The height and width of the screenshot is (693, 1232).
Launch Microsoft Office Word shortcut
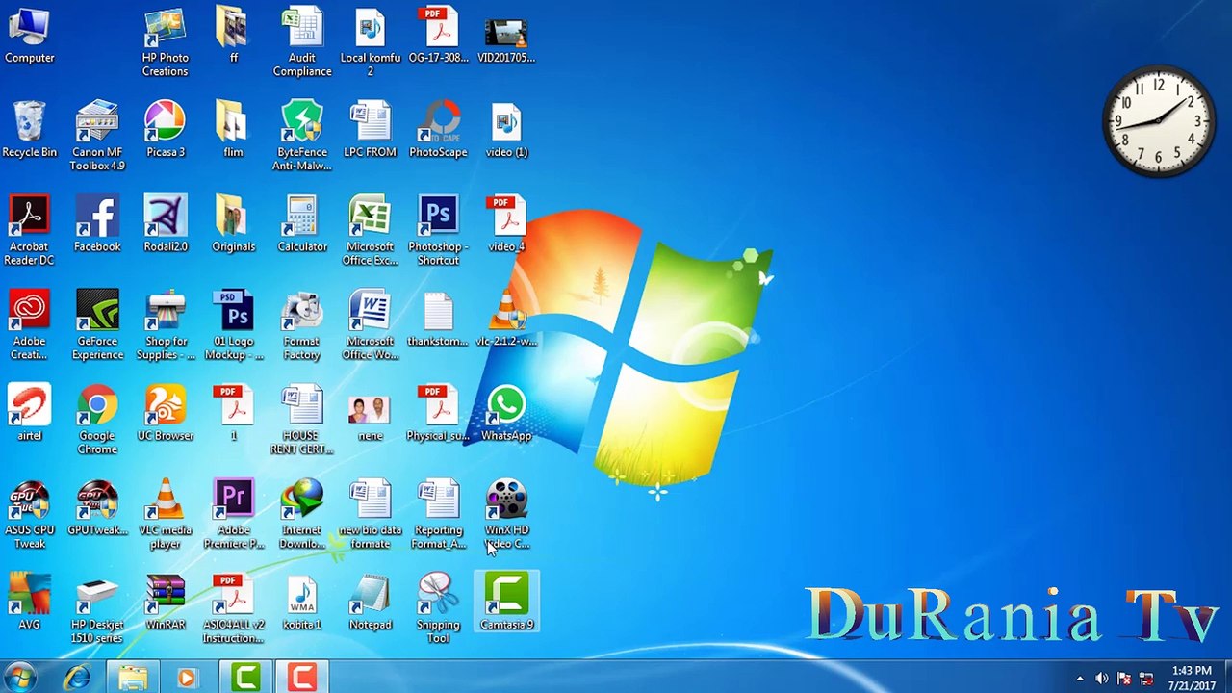coord(371,325)
